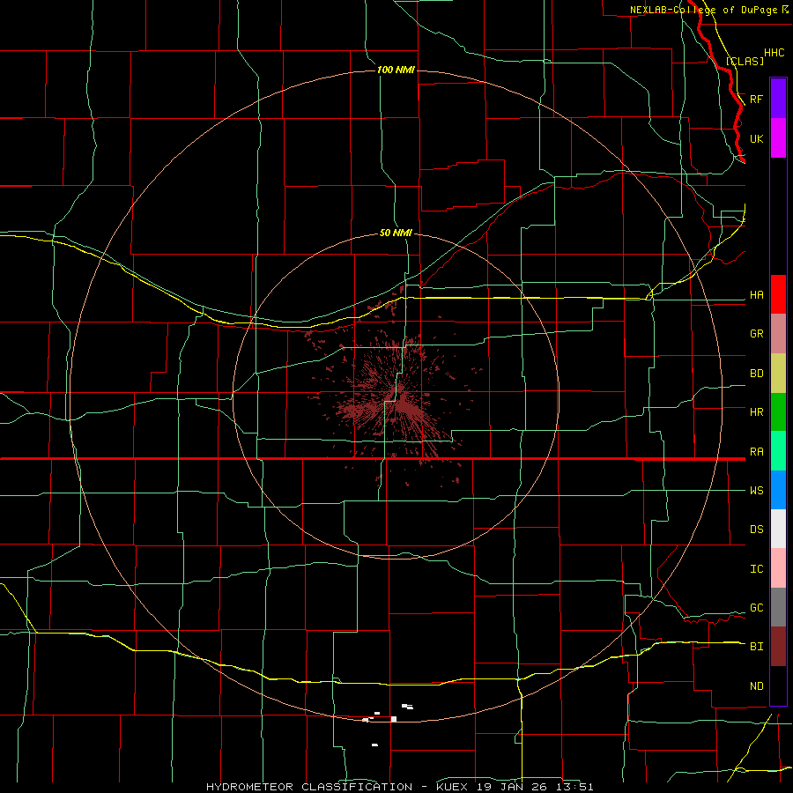Image resolution: width=793 pixels, height=793 pixels.
Task: Click the GR salmon legend swatch
Action: click(x=778, y=334)
